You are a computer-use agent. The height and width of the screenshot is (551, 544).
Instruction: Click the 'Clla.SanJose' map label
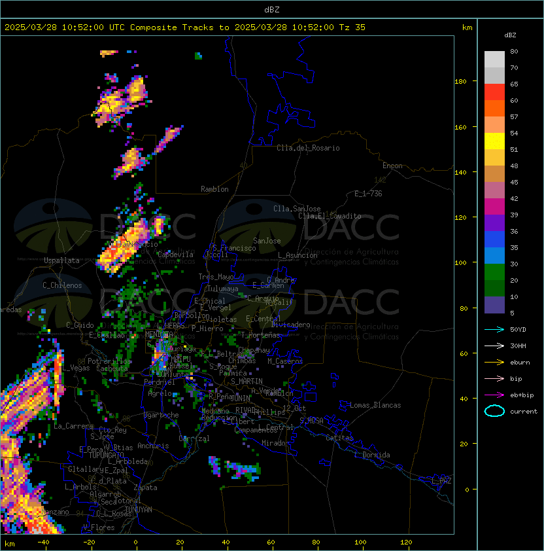click(297, 209)
